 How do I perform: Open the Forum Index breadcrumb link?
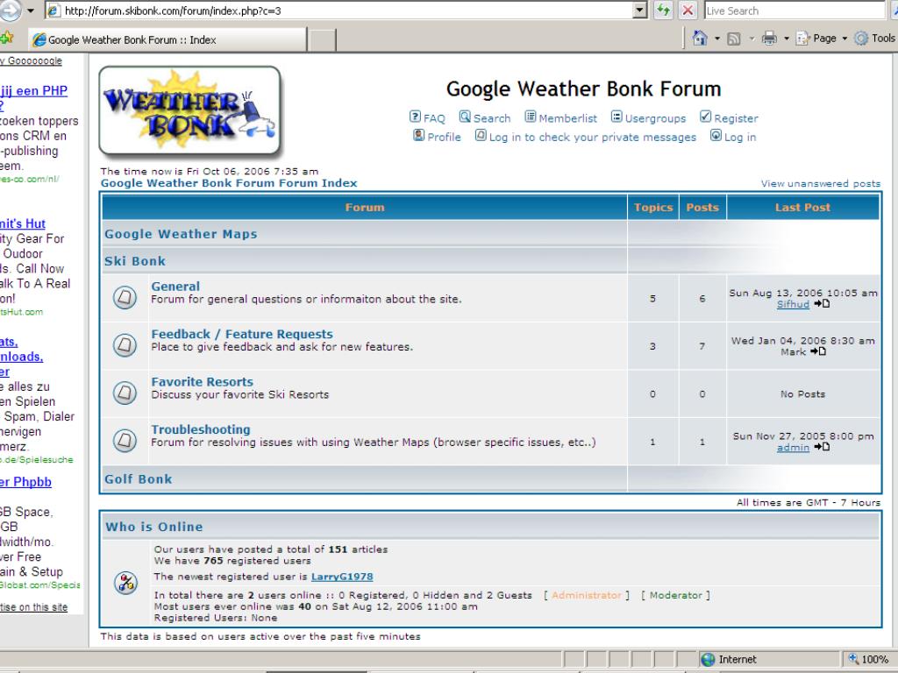tap(229, 183)
